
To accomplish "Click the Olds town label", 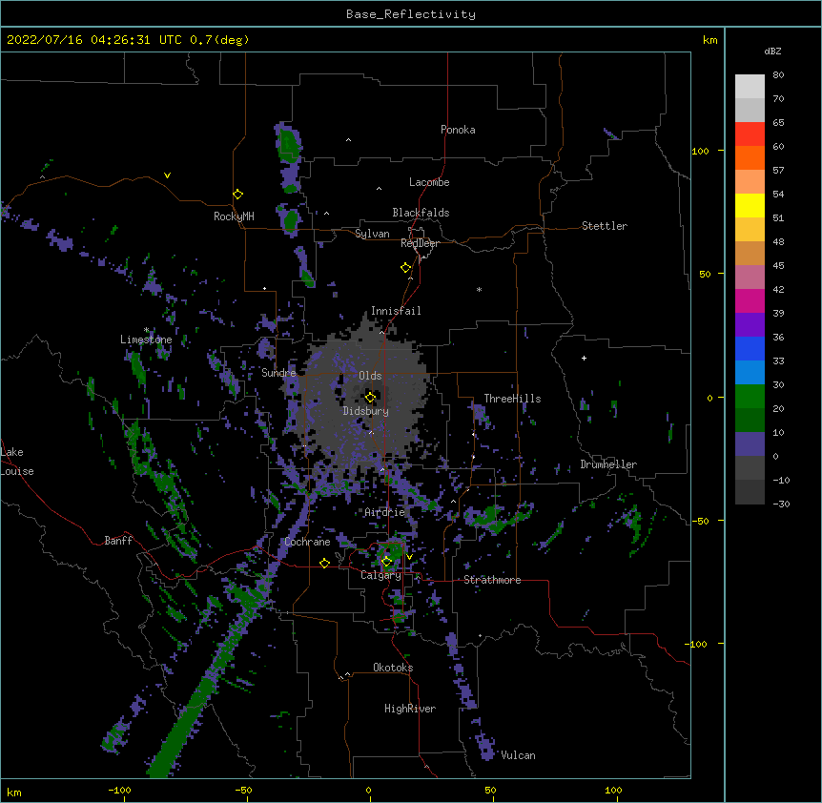I will click(x=370, y=376).
